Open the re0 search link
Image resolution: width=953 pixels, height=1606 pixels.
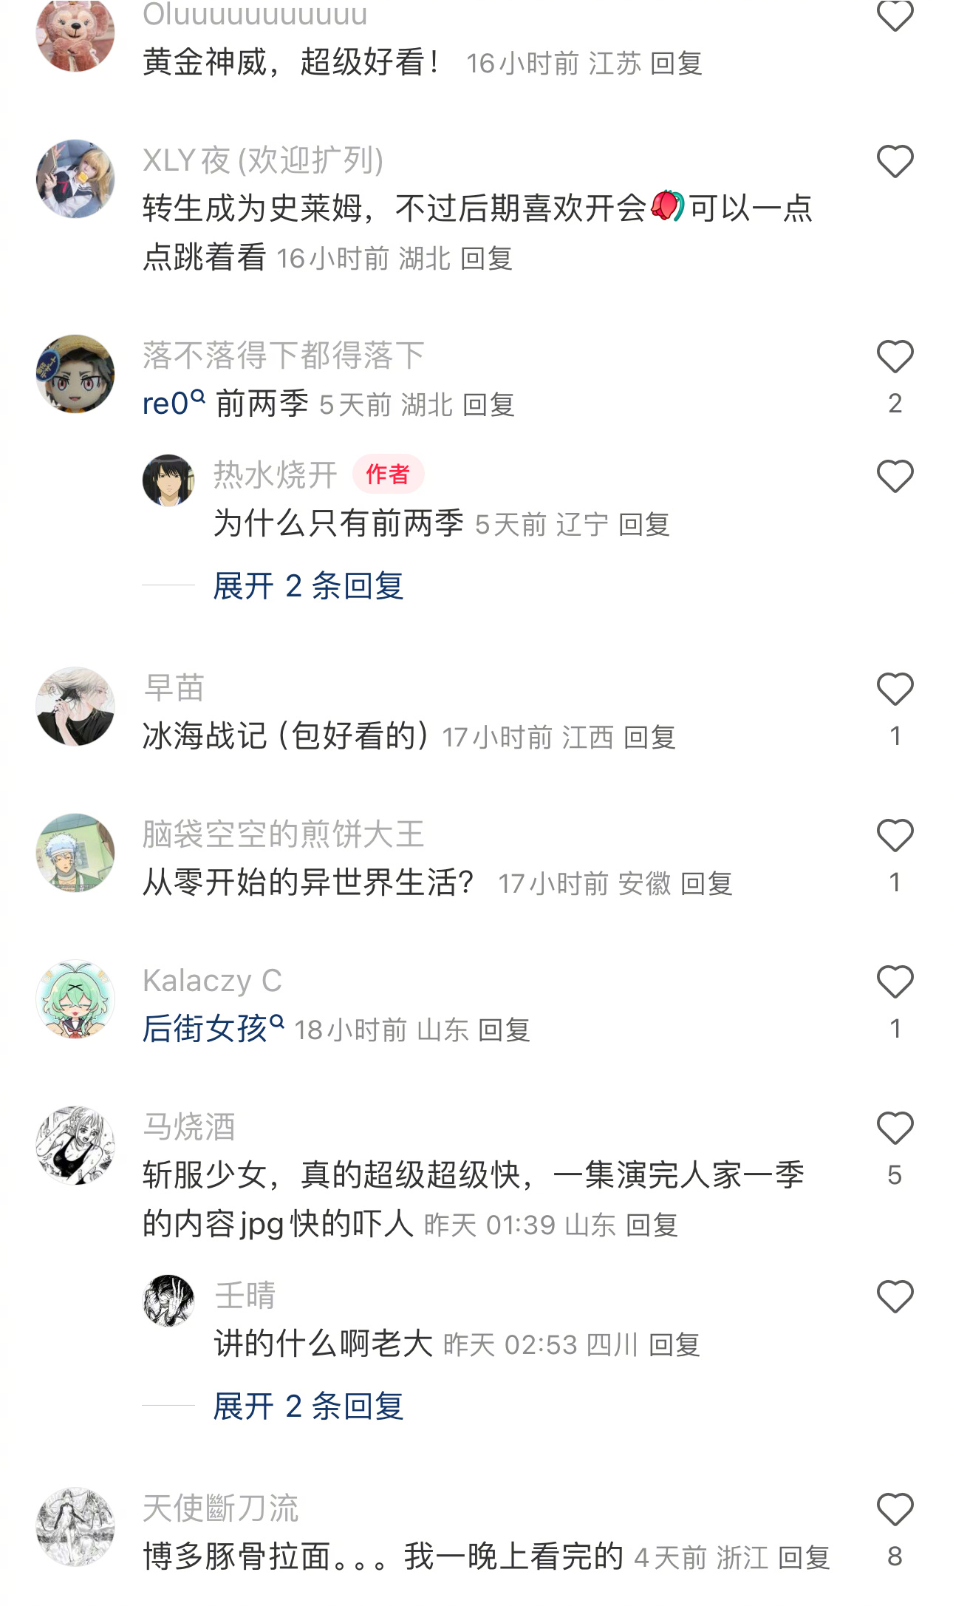[x=174, y=404]
